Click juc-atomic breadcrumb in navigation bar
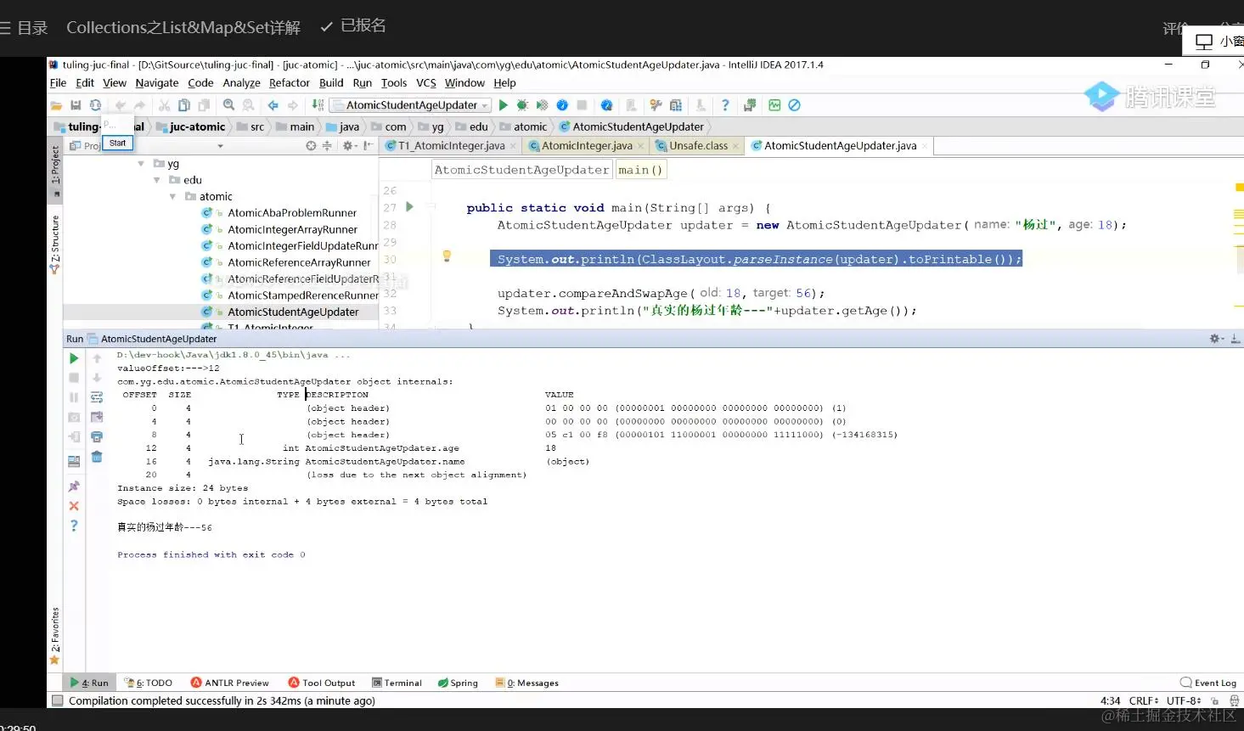This screenshot has height=731, width=1244. 190,127
